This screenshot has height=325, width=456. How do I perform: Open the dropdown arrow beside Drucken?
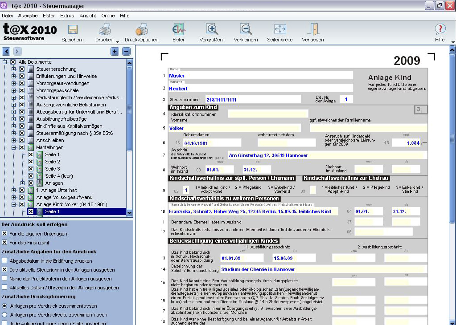point(117,41)
